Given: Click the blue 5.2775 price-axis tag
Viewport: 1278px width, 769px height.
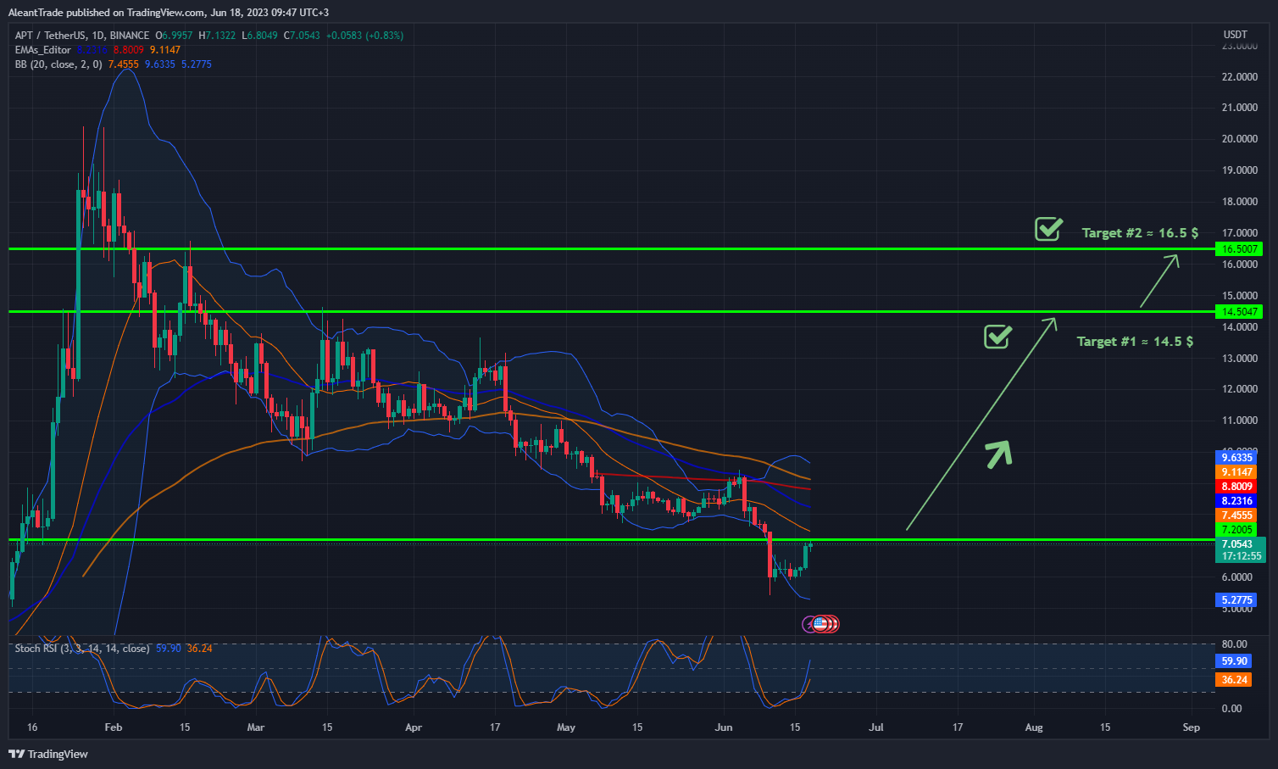Looking at the screenshot, I should [1237, 600].
